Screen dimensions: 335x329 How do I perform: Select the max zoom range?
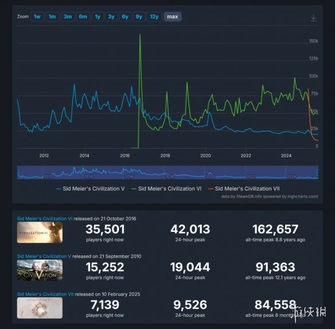click(173, 17)
